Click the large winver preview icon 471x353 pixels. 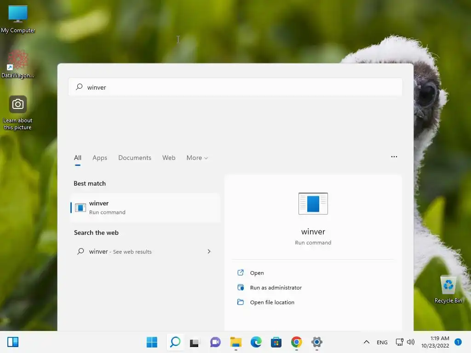coord(313,204)
